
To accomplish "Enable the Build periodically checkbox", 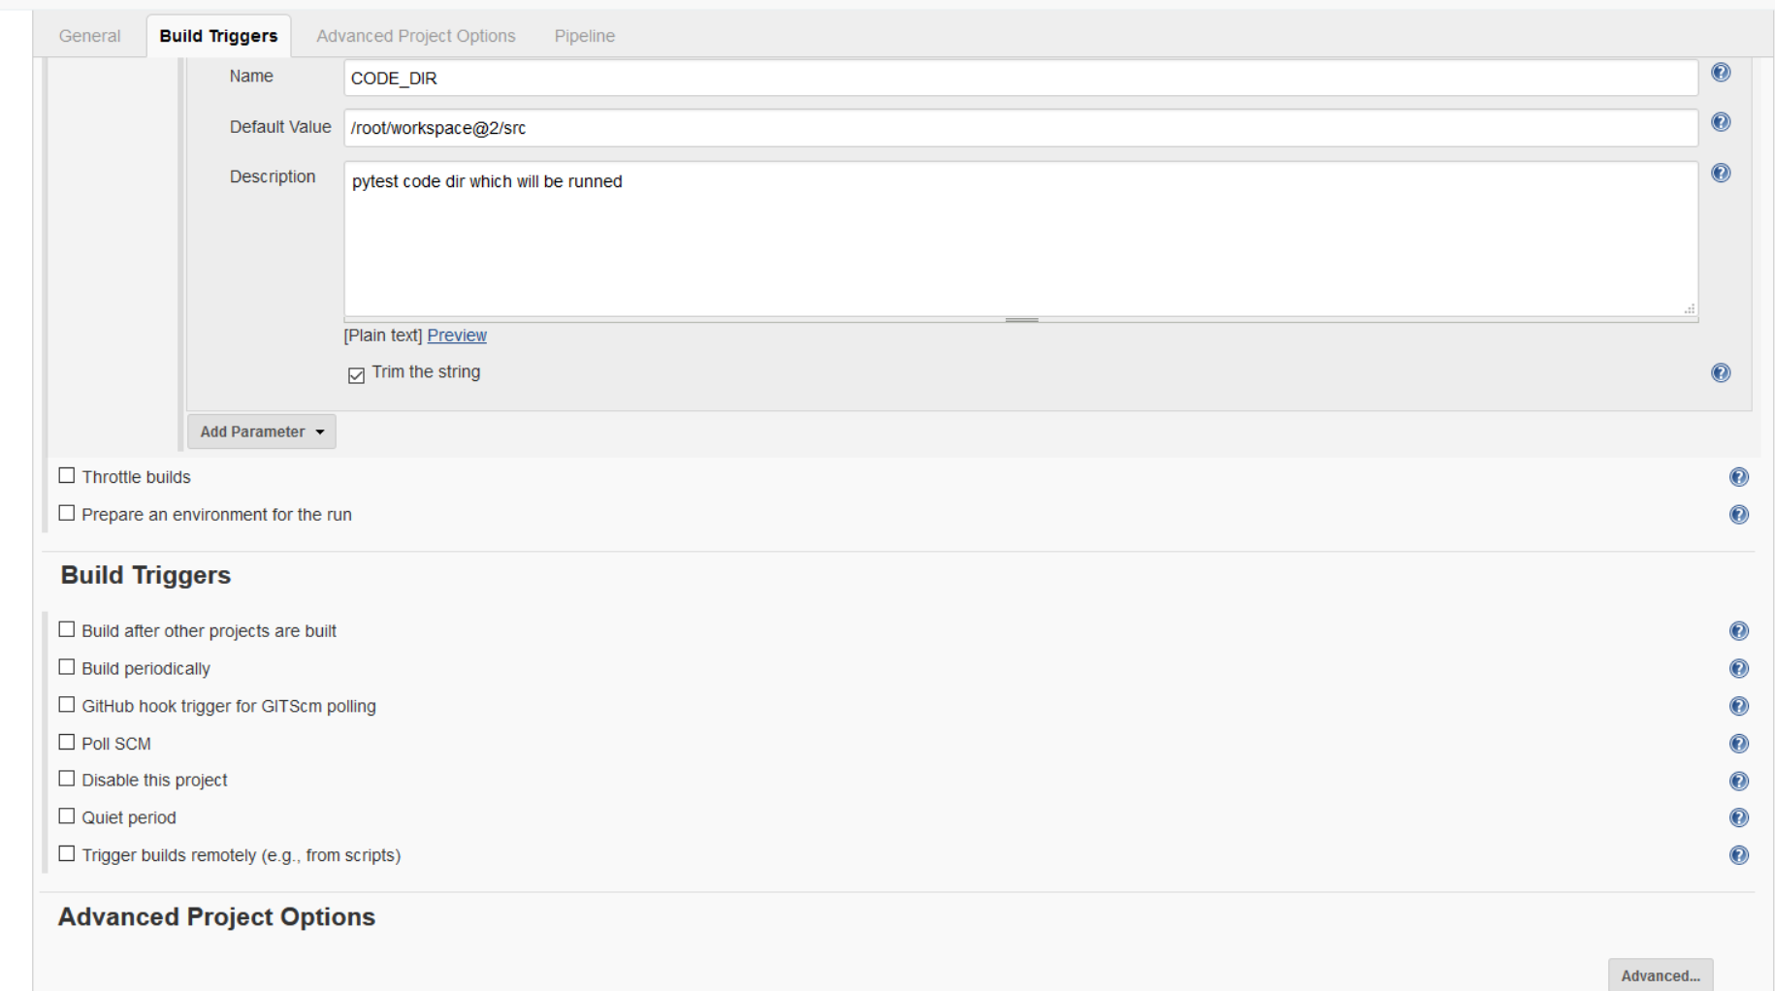I will pyautogui.click(x=67, y=668).
